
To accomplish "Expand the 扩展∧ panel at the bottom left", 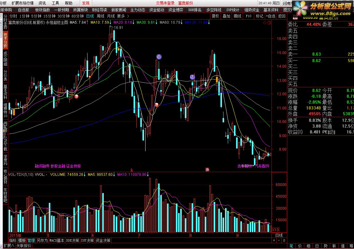I will (9, 246).
